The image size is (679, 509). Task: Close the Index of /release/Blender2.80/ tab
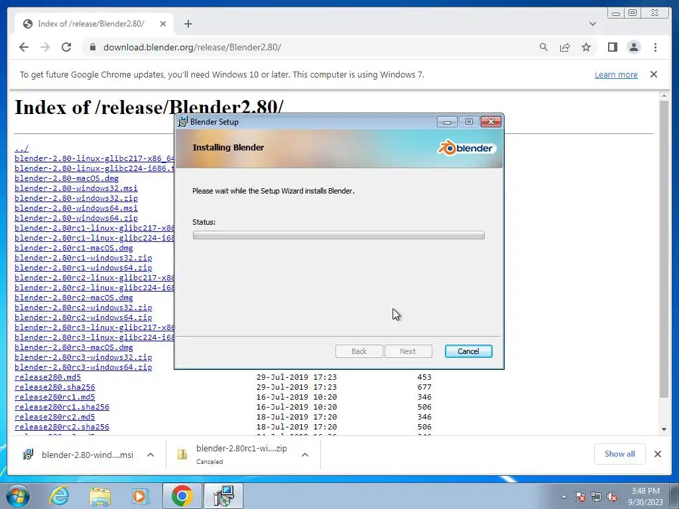tap(163, 24)
